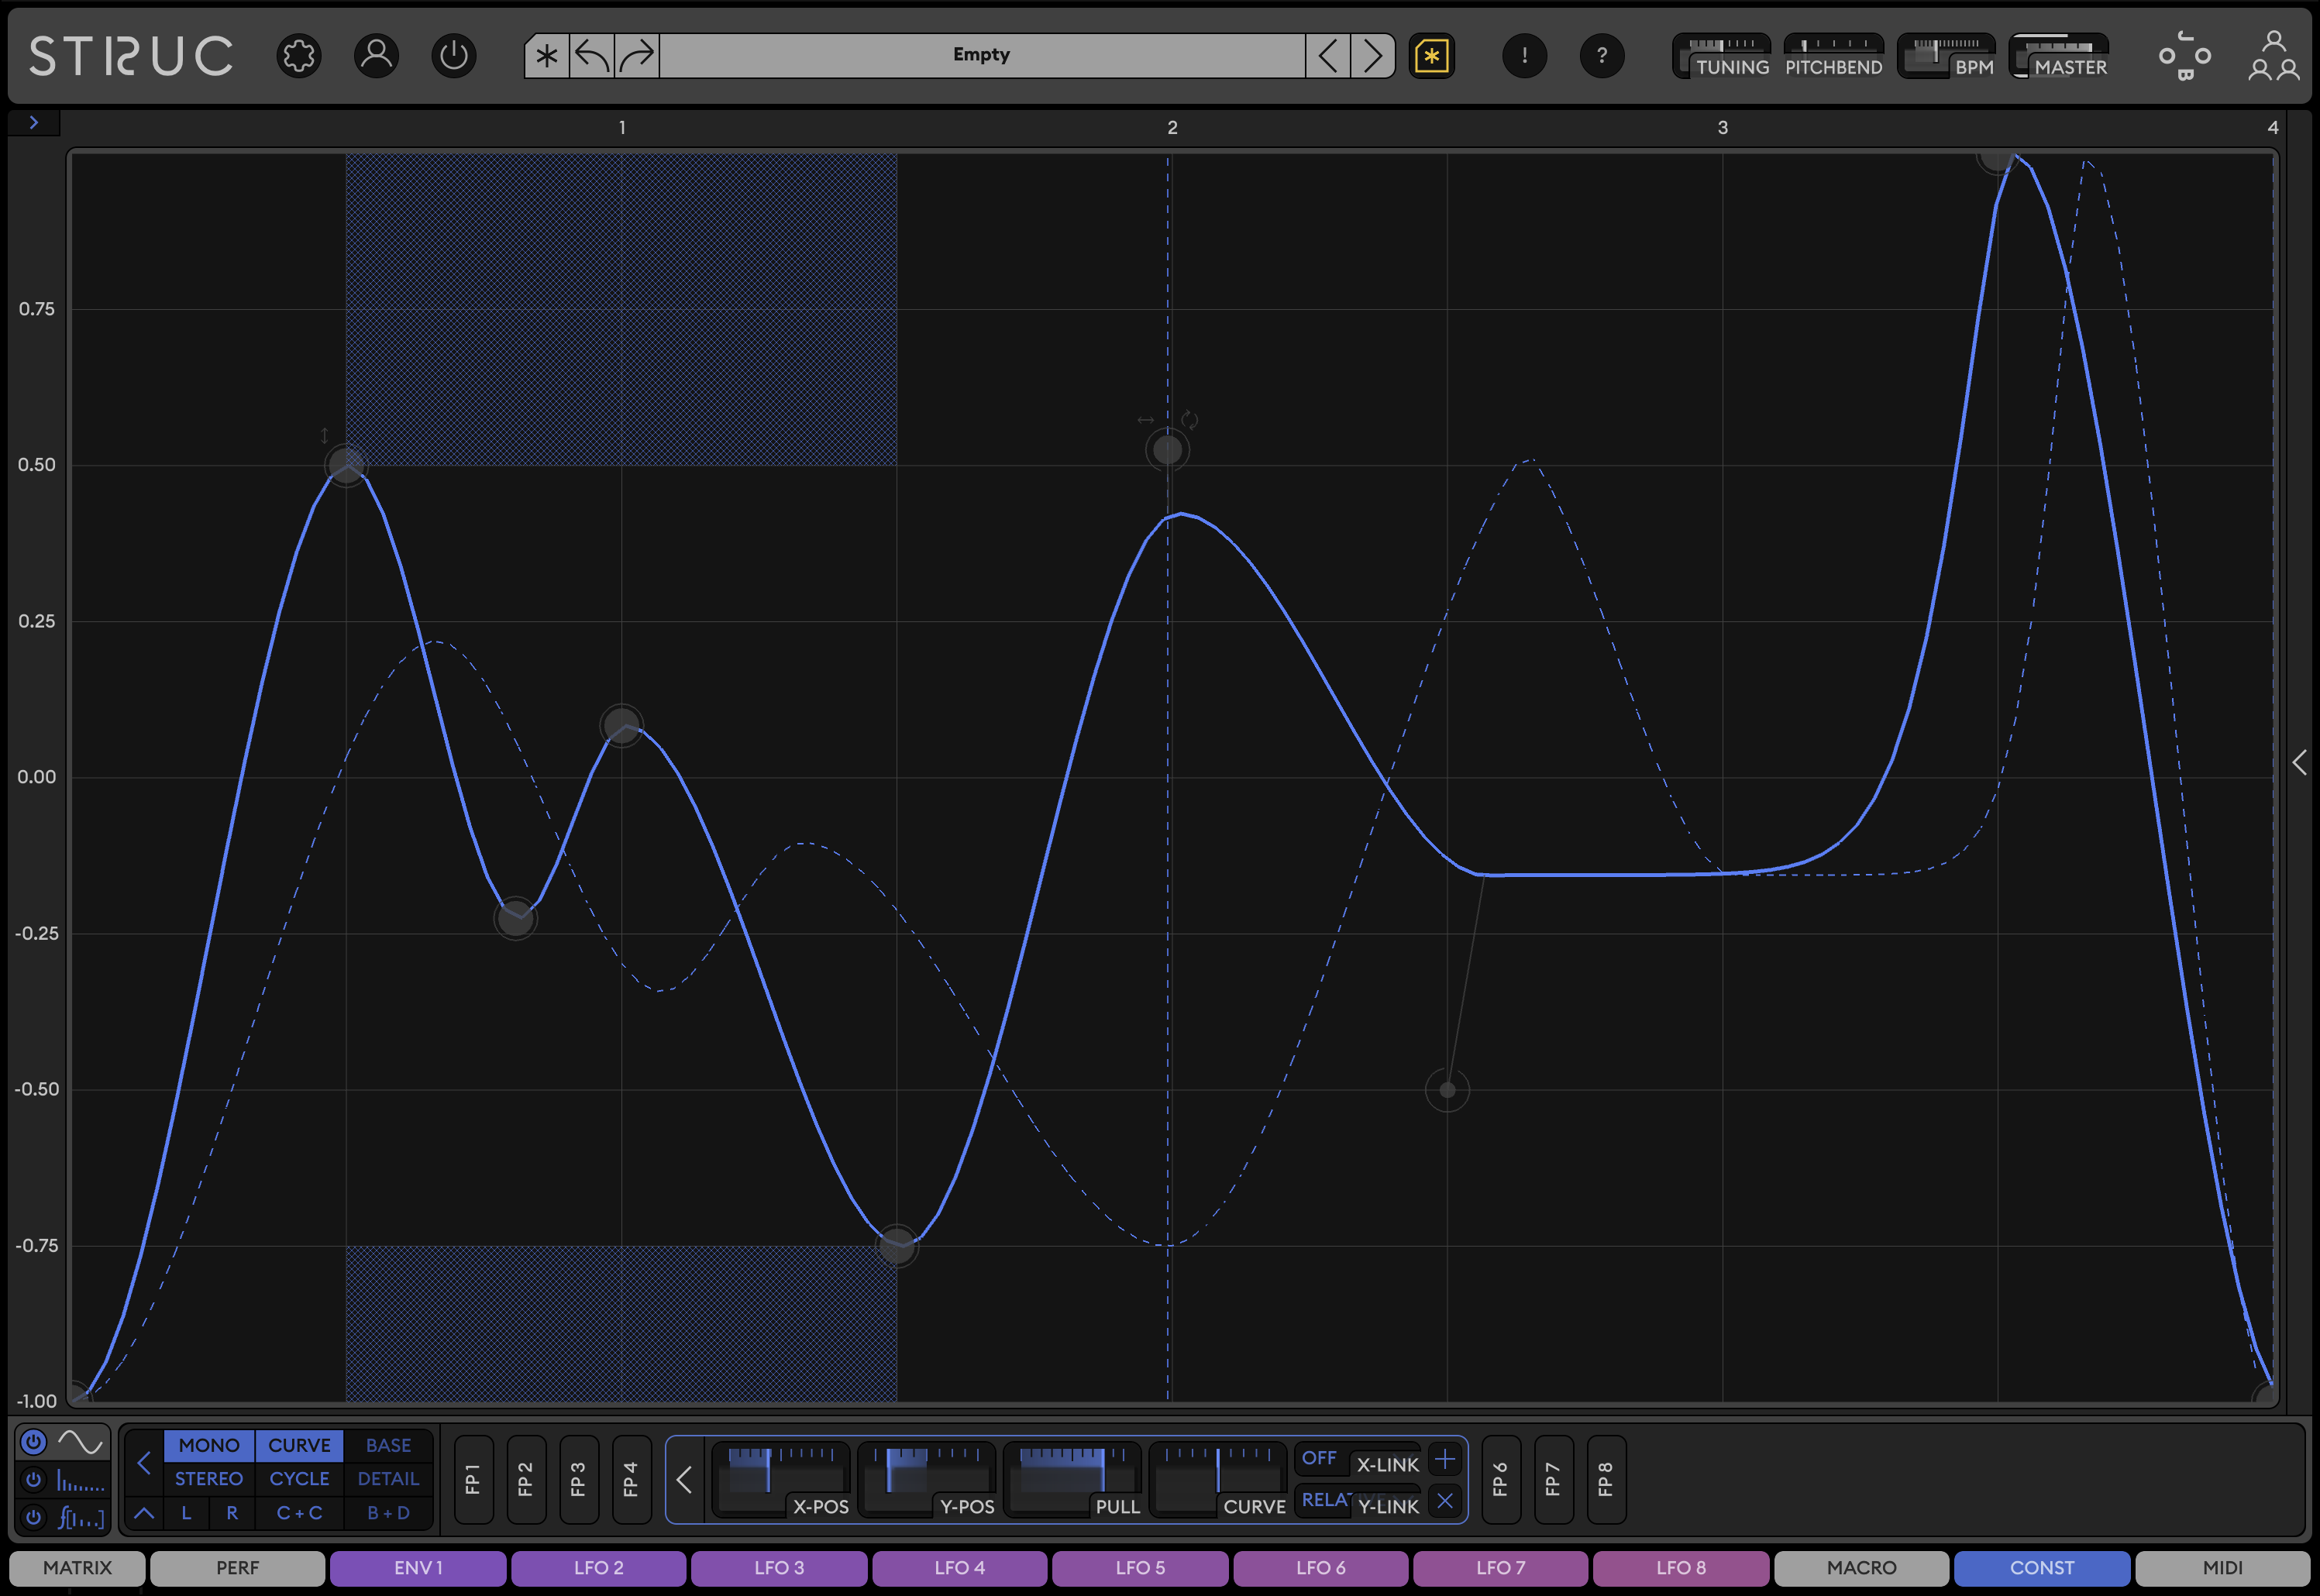Go to the next preset
This screenshot has height=1596, width=2320.
1373,56
